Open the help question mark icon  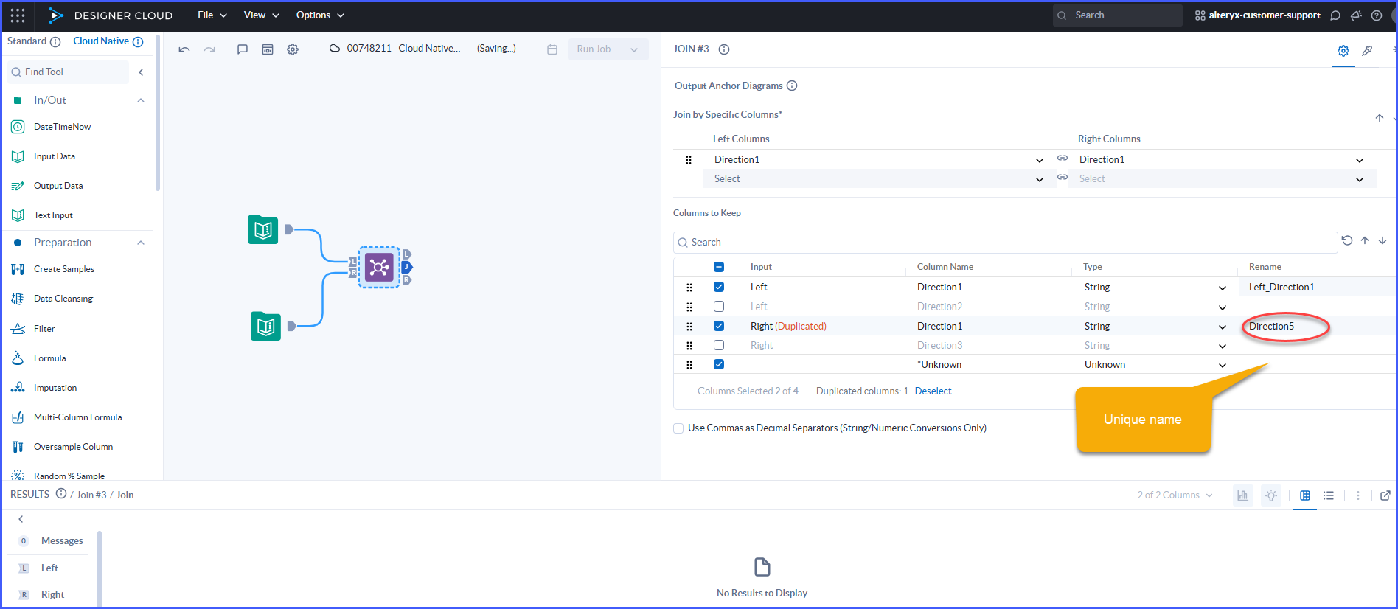tap(1376, 15)
